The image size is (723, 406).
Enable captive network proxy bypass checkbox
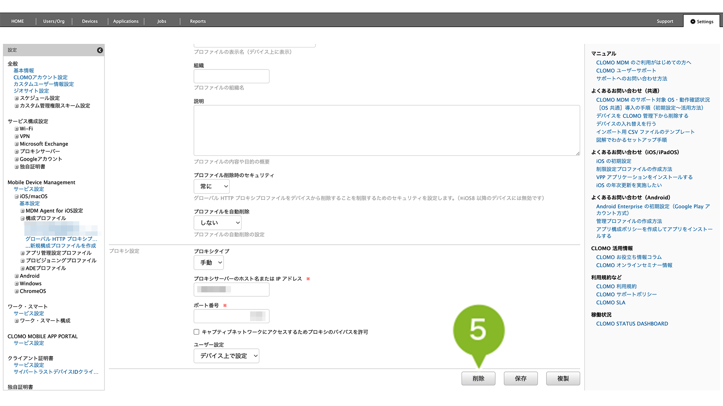click(196, 332)
